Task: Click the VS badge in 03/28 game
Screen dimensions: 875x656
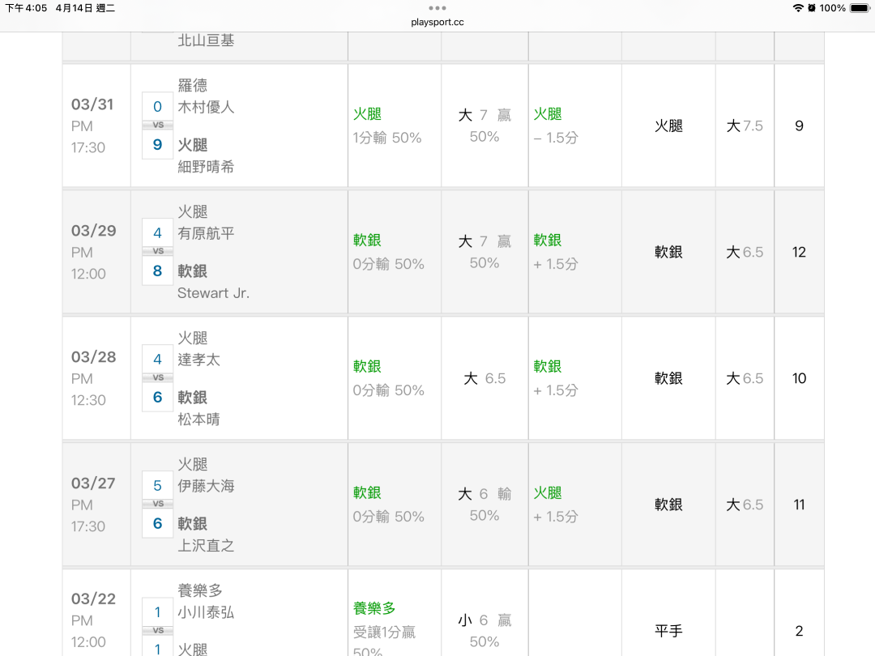Action: [157, 378]
